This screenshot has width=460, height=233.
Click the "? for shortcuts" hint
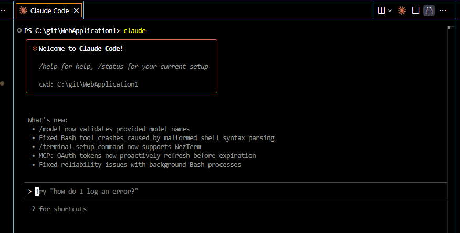[x=59, y=209]
